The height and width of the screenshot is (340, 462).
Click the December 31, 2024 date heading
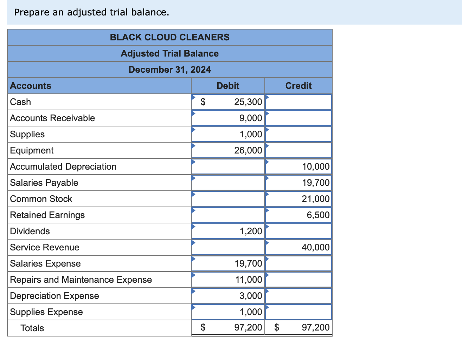pos(170,70)
